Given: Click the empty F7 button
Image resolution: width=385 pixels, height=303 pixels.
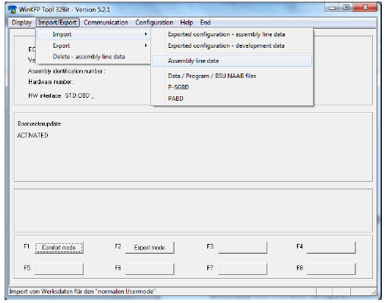Looking at the screenshot, I should pos(242,269).
